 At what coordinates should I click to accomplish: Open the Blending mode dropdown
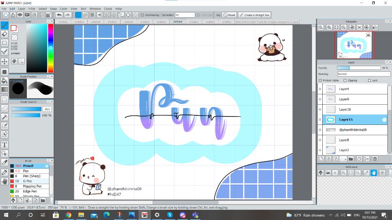click(364, 74)
